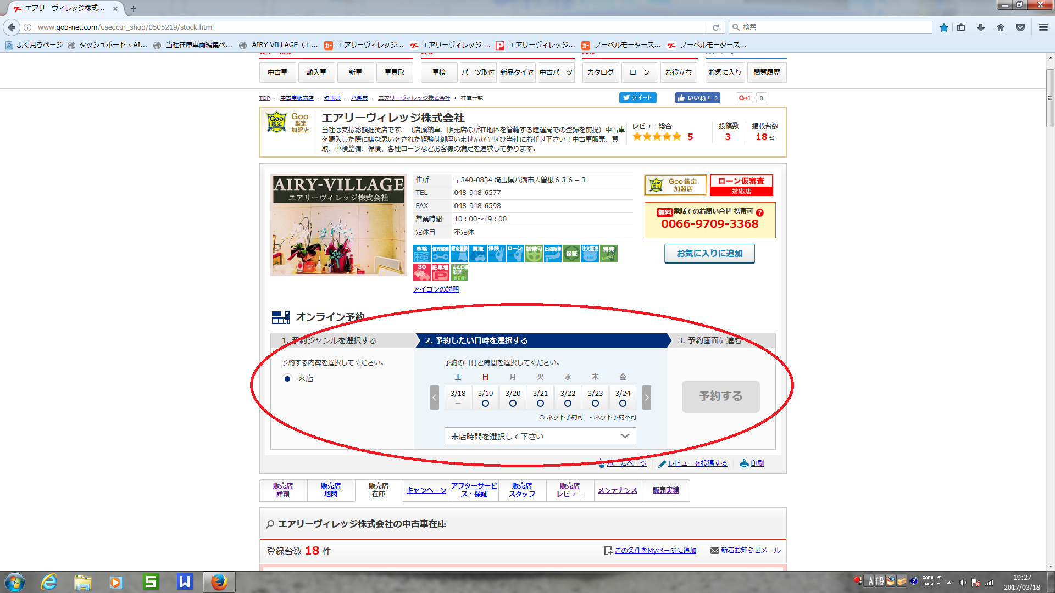Open Internet Explorer from the taskbar
The height and width of the screenshot is (593, 1055).
coord(49,582)
